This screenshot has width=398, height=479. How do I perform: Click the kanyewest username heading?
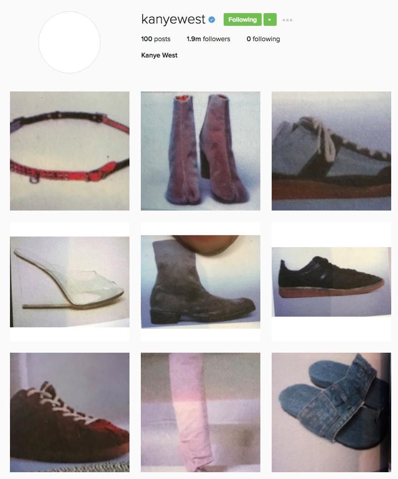173,19
